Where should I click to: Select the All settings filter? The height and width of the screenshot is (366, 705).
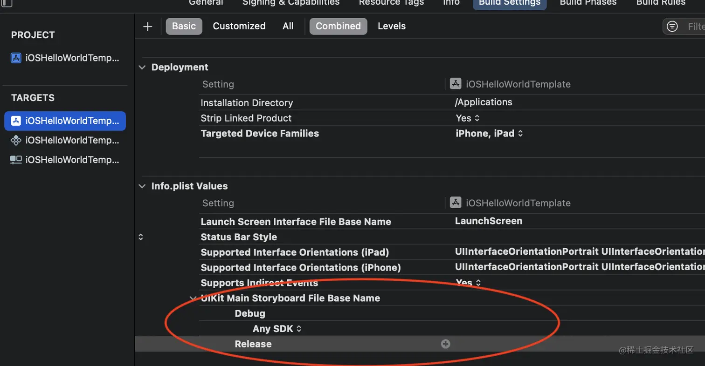288,26
